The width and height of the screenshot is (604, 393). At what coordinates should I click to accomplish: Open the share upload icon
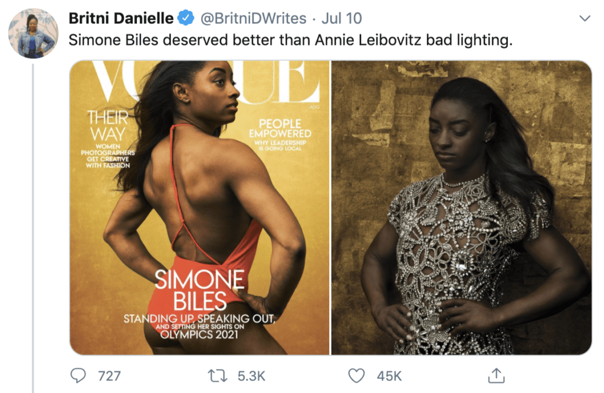tap(496, 376)
